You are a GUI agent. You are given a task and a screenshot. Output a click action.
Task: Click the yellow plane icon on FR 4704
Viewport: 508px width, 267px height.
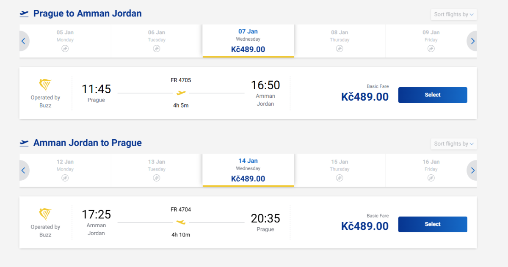point(181,222)
